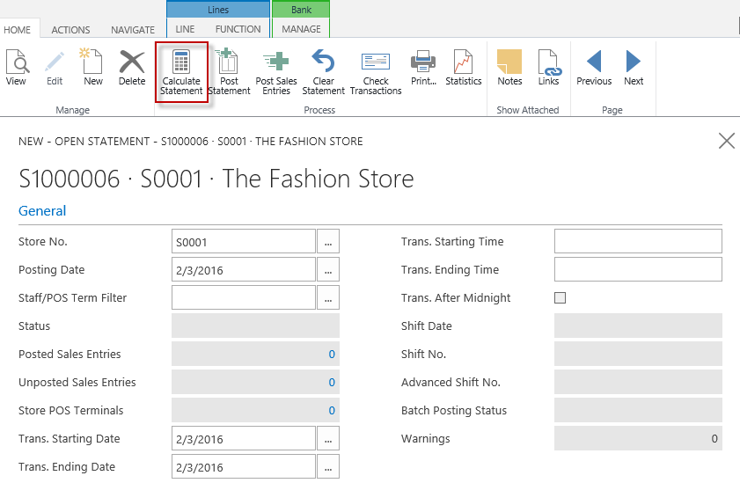The width and height of the screenshot is (740, 483).
Task: Delete the current statement
Action: click(x=132, y=69)
